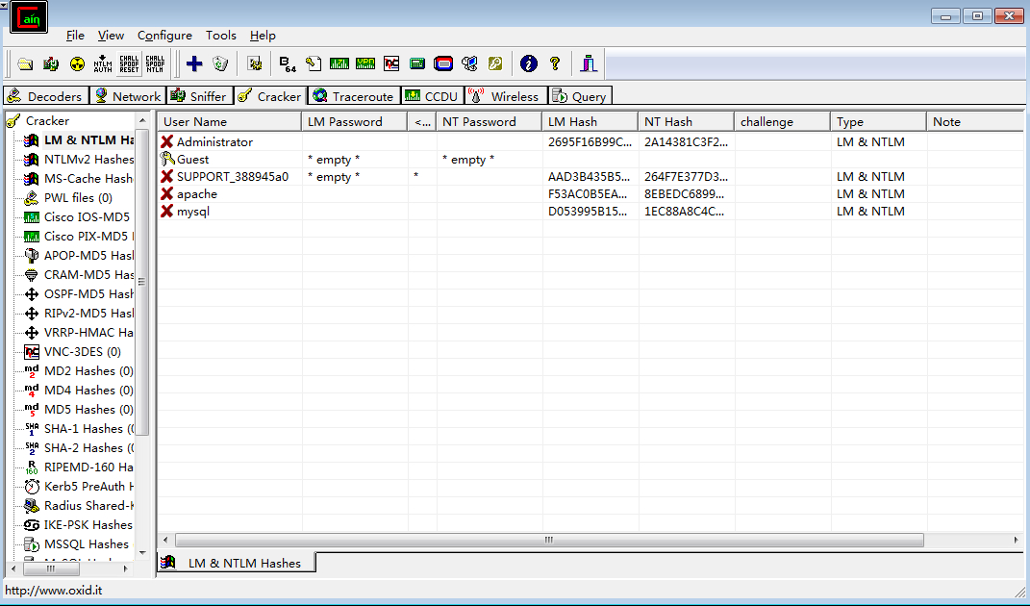Open the Cisco Type-7 password decoder icon

(x=339, y=63)
